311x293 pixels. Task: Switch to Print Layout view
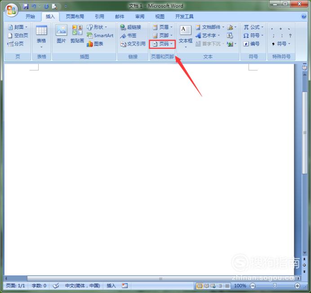click(x=200, y=286)
